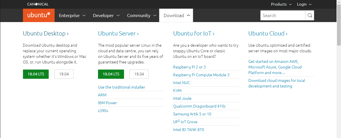Download Ubuntu Desktop 18.04 LTS
This screenshot has width=341, height=138.
36,74
